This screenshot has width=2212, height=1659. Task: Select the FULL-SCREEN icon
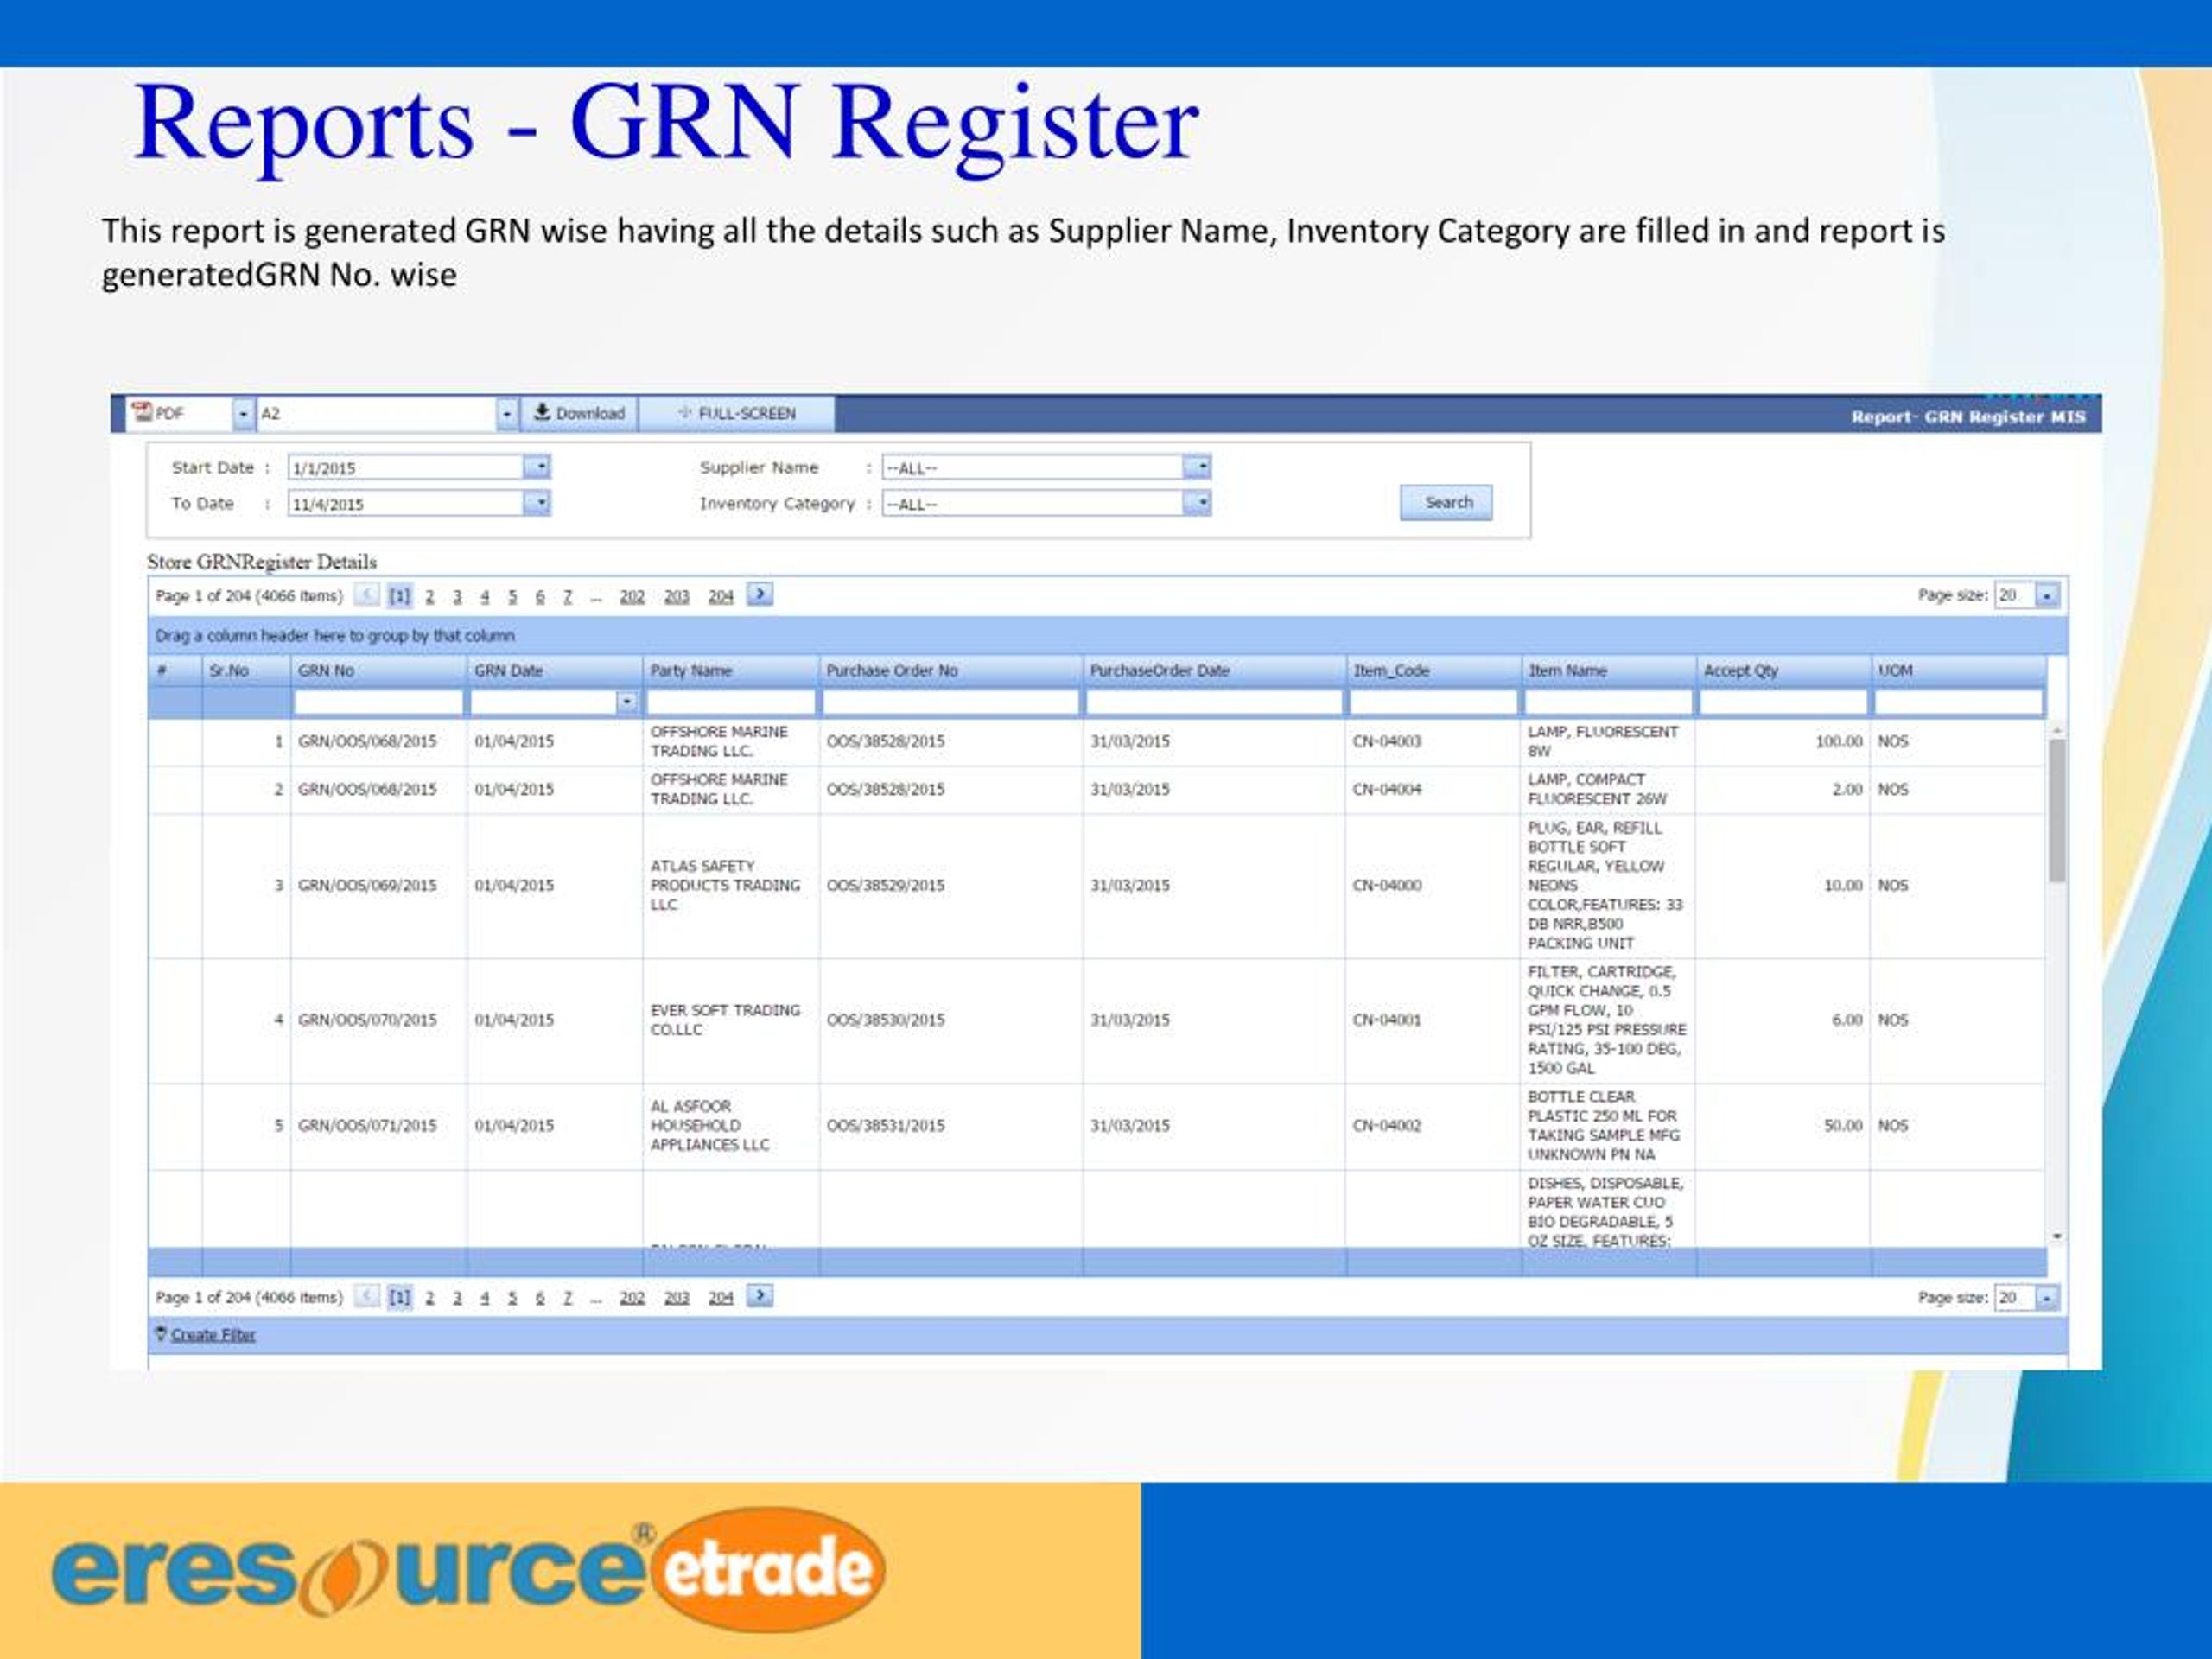click(x=685, y=413)
